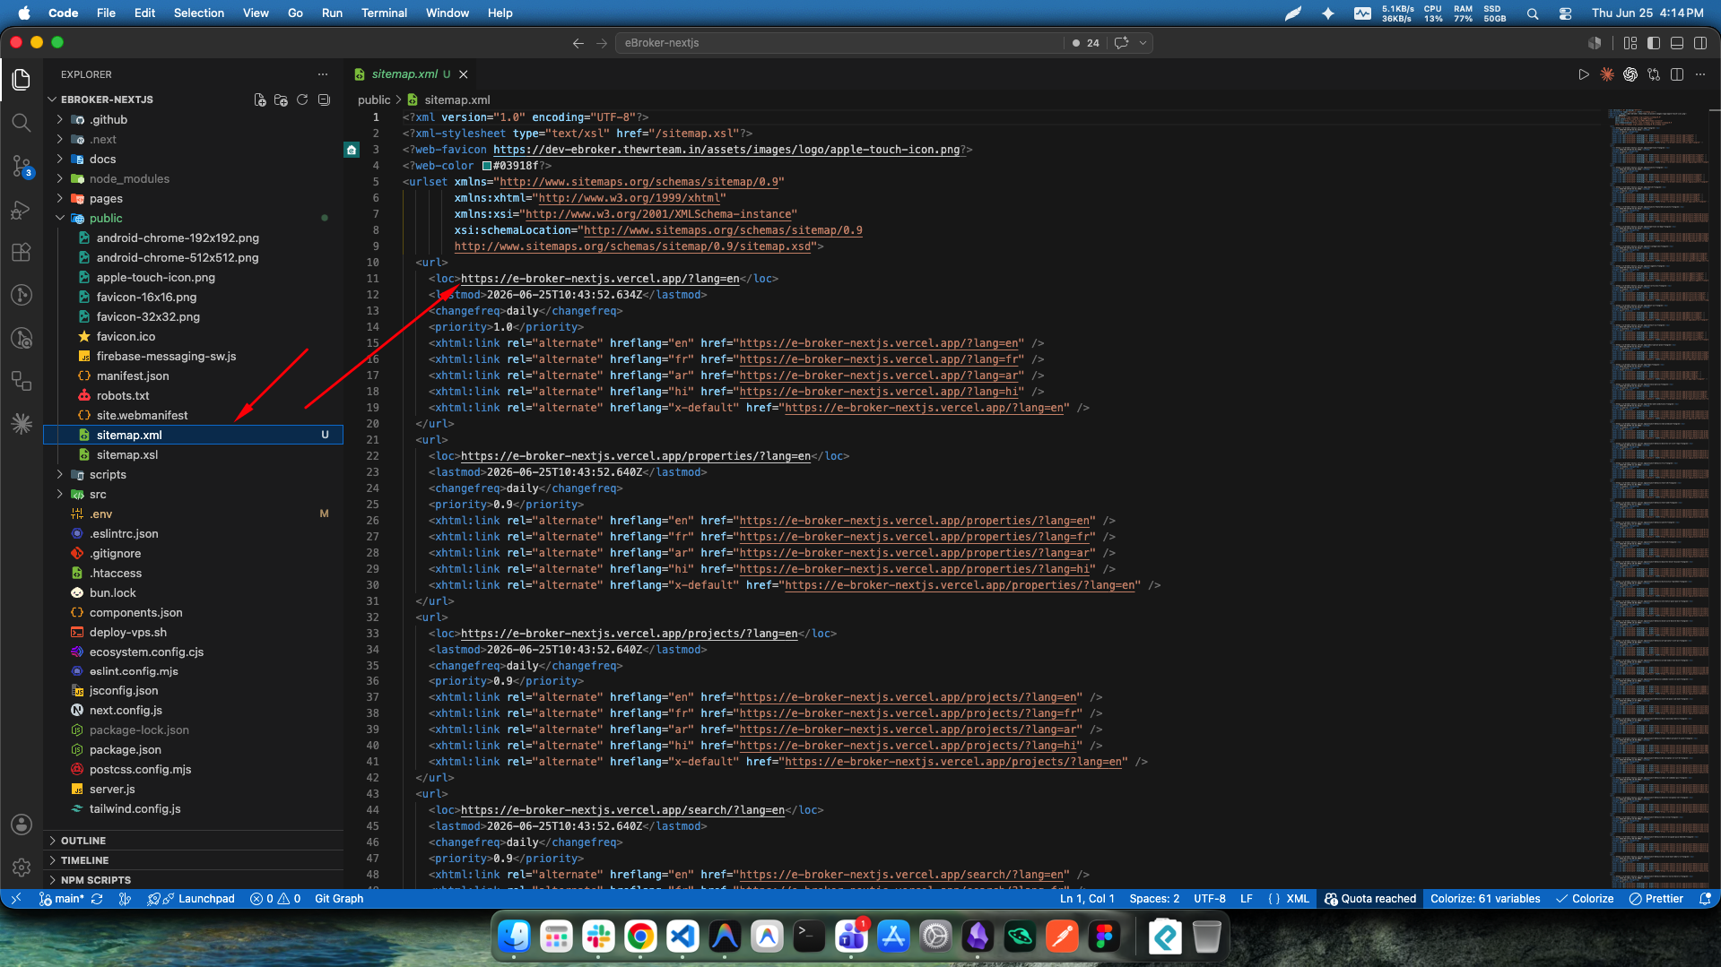Collapse the public folder
Screen dimensions: 1721x967
click(106, 218)
